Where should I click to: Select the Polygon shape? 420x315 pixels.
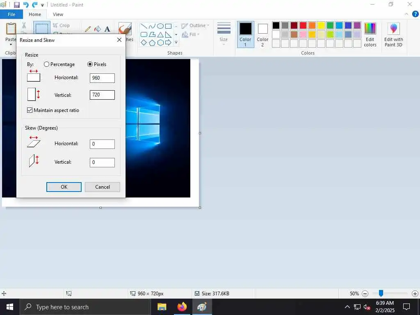[x=152, y=34]
